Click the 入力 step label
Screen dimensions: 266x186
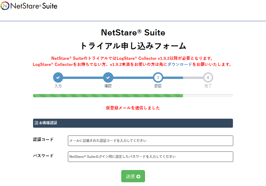click(58, 86)
